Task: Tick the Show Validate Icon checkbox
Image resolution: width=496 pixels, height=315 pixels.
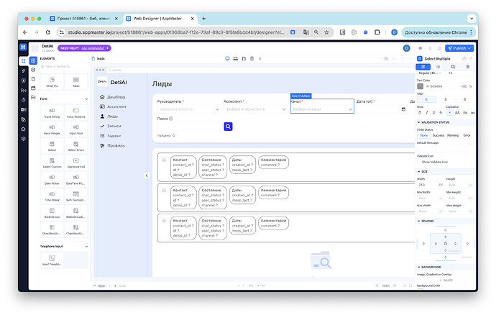Action: click(x=419, y=162)
